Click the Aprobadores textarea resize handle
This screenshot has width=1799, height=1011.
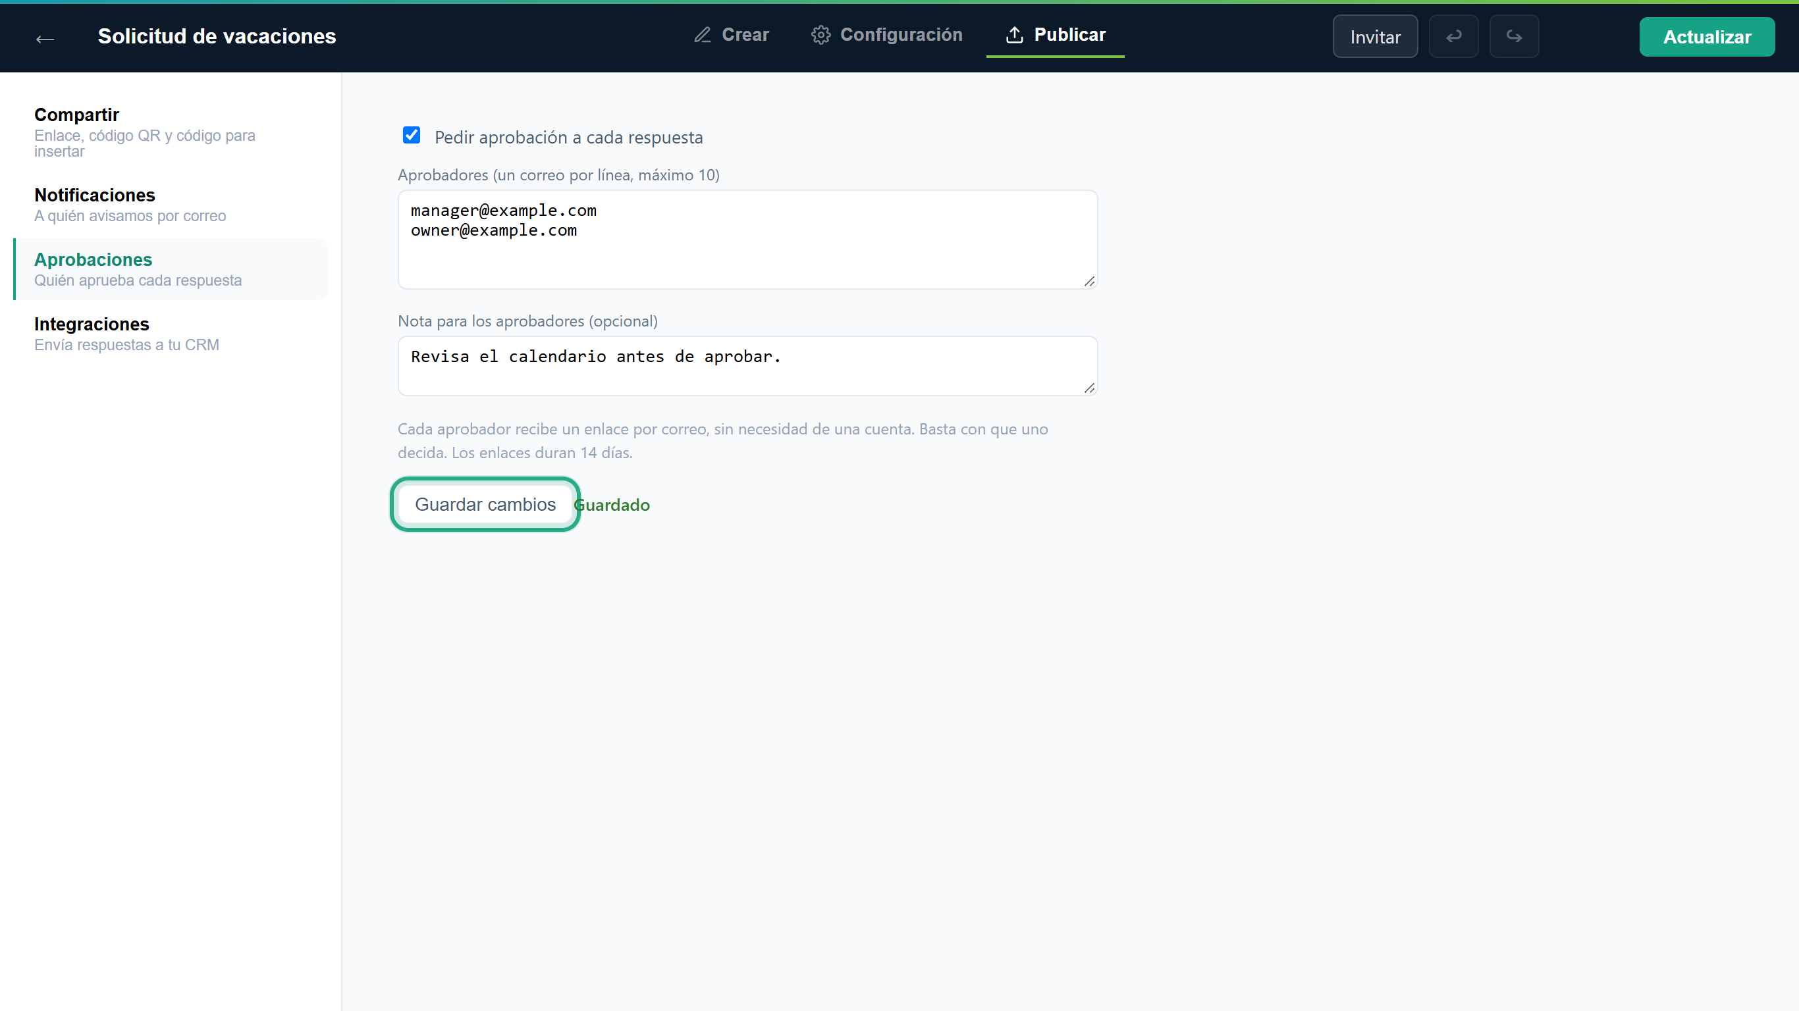(x=1089, y=281)
